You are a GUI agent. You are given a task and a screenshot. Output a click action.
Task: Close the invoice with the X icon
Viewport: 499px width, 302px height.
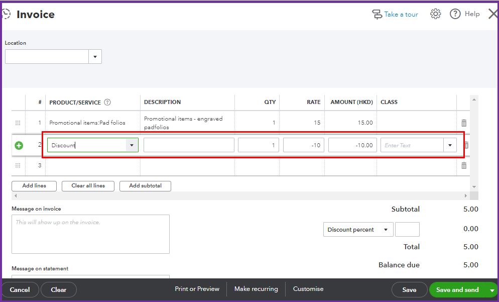point(493,14)
